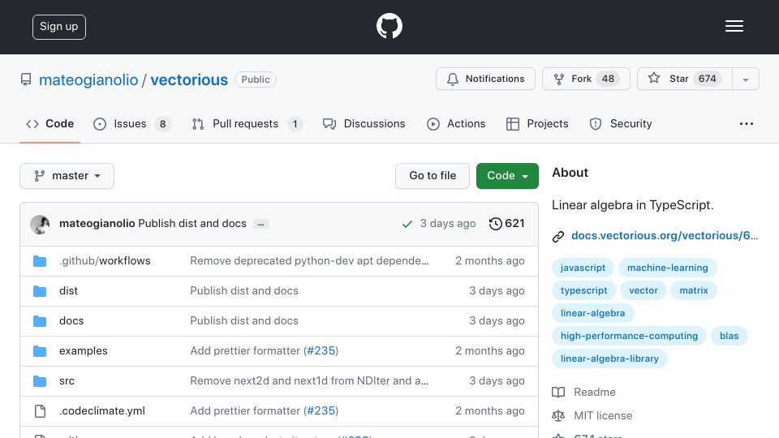Open the .github/workflows folder
The image size is (779, 438).
[x=105, y=260]
